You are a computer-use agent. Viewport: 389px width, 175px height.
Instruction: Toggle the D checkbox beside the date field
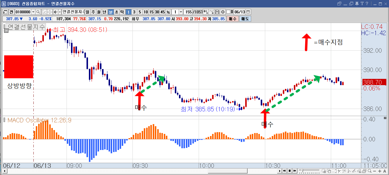coord(229,12)
